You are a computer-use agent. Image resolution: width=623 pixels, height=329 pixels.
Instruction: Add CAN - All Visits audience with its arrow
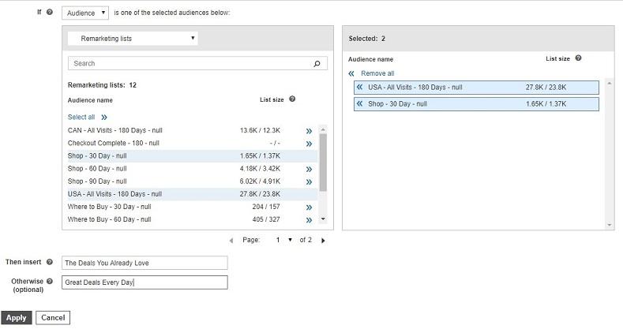(309, 131)
